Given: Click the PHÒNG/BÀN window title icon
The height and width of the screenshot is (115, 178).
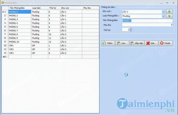Looking at the screenshot, I should click(x=2, y=2).
